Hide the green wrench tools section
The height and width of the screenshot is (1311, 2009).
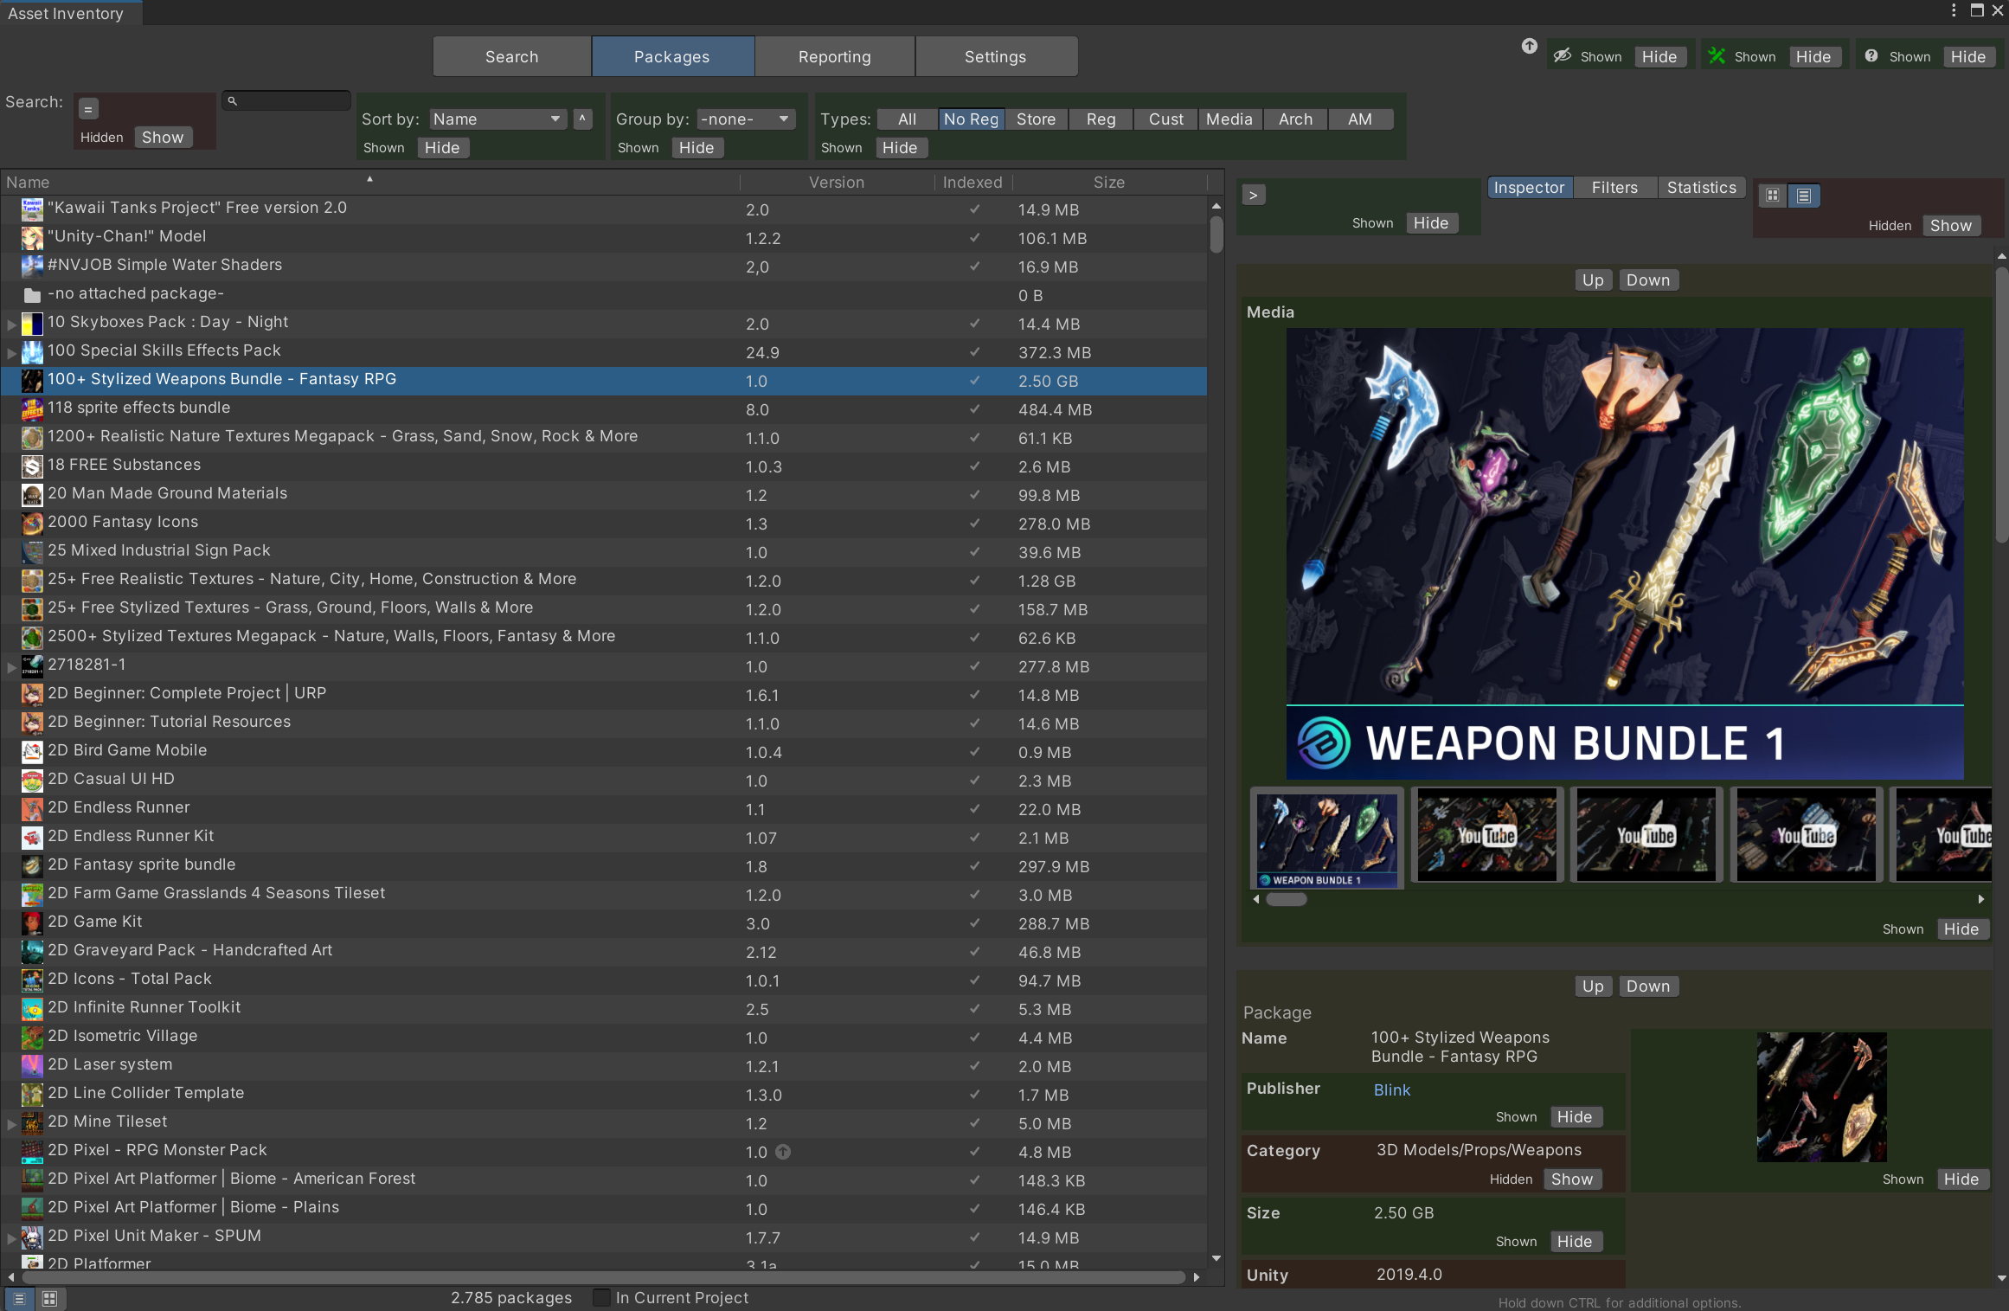(x=1813, y=57)
